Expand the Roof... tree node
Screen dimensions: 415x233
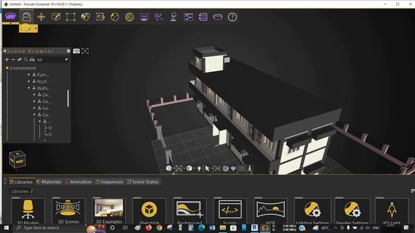click(x=29, y=82)
